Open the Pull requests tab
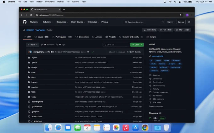Image resolution: width=214 pixels, height=133 pixels. tap(62, 37)
